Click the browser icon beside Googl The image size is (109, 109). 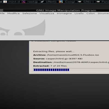61,2
